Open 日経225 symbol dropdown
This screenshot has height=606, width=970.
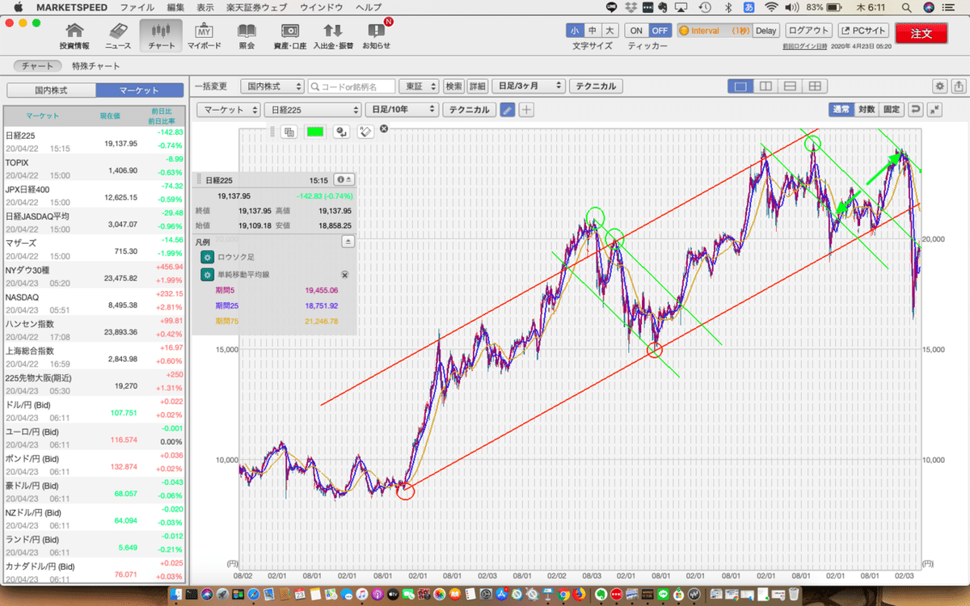click(x=312, y=110)
